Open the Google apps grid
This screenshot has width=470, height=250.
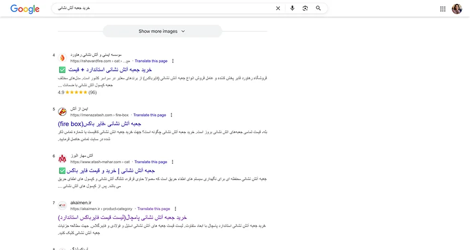click(443, 9)
